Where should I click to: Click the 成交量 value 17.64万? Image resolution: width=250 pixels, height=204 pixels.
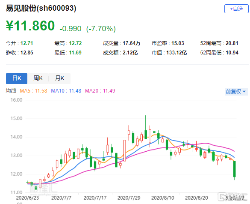click(132, 43)
